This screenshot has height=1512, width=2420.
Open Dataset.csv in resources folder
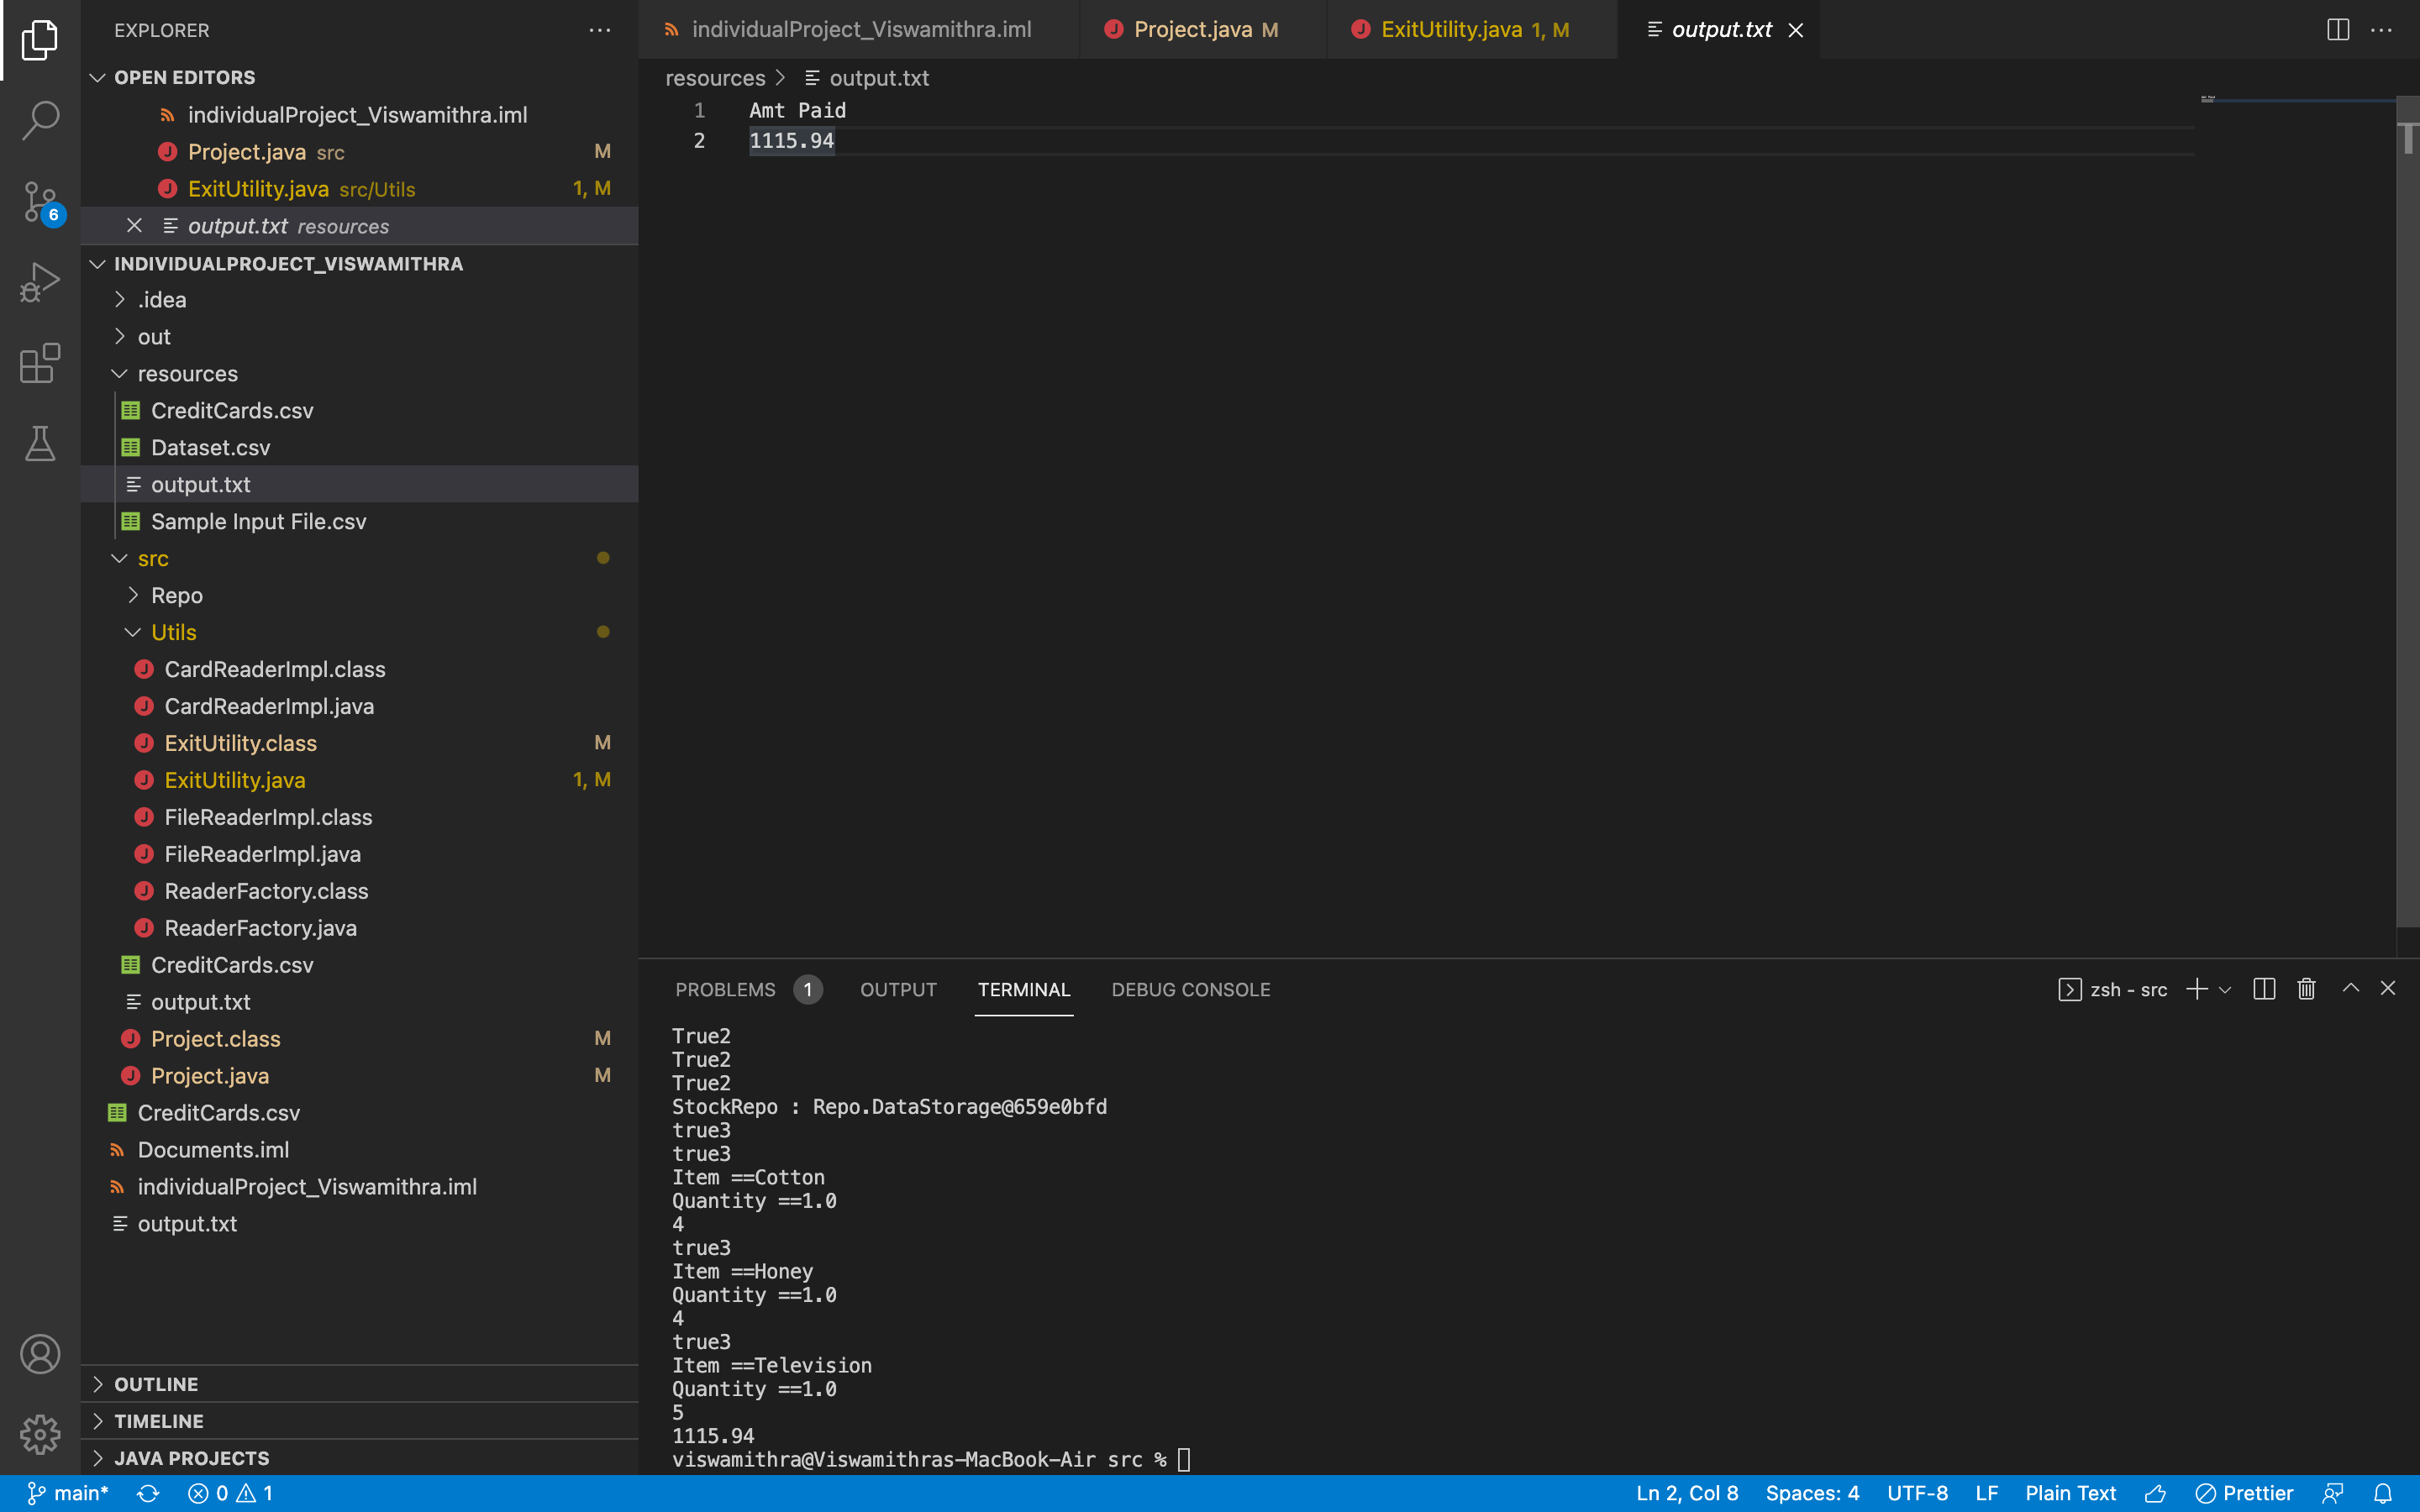coord(360,447)
